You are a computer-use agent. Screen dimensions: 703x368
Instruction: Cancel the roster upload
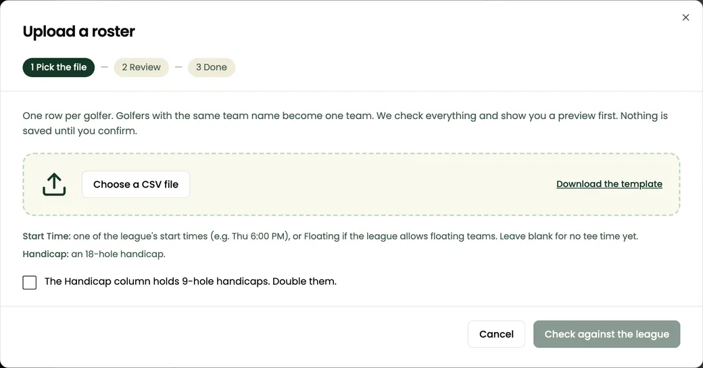tap(496, 334)
